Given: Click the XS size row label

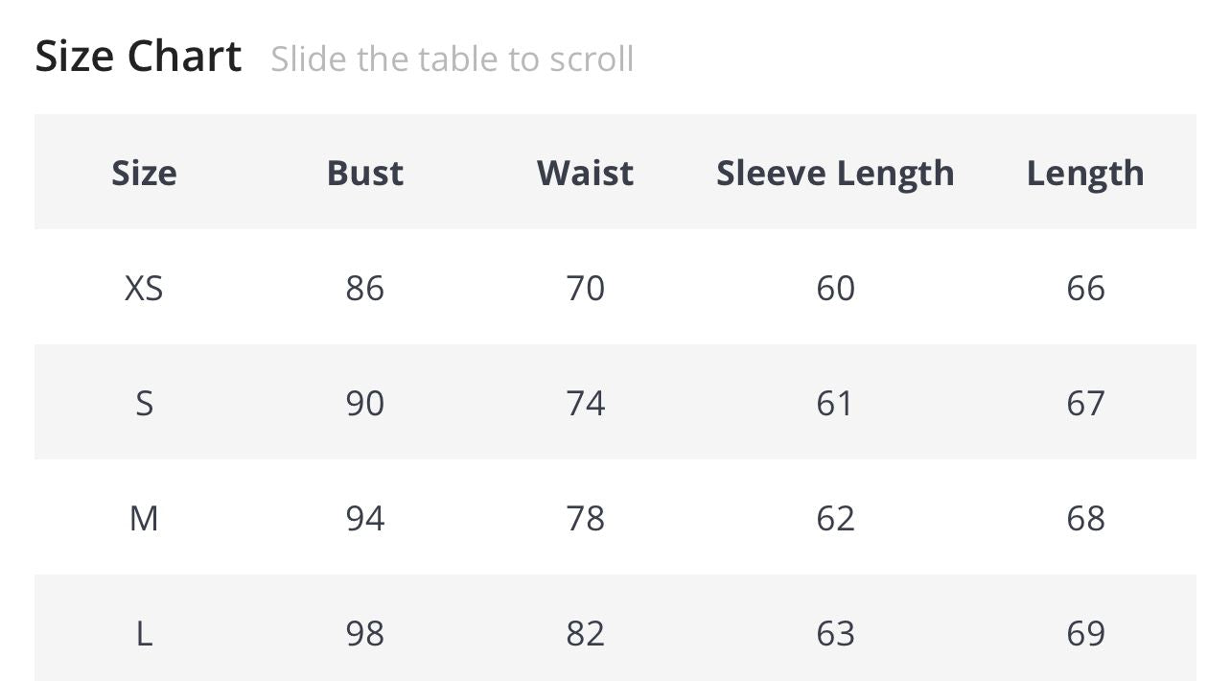Looking at the screenshot, I should [x=144, y=288].
